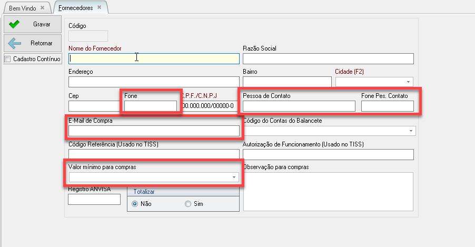Click the blue arrow Retornar icon

14,43
